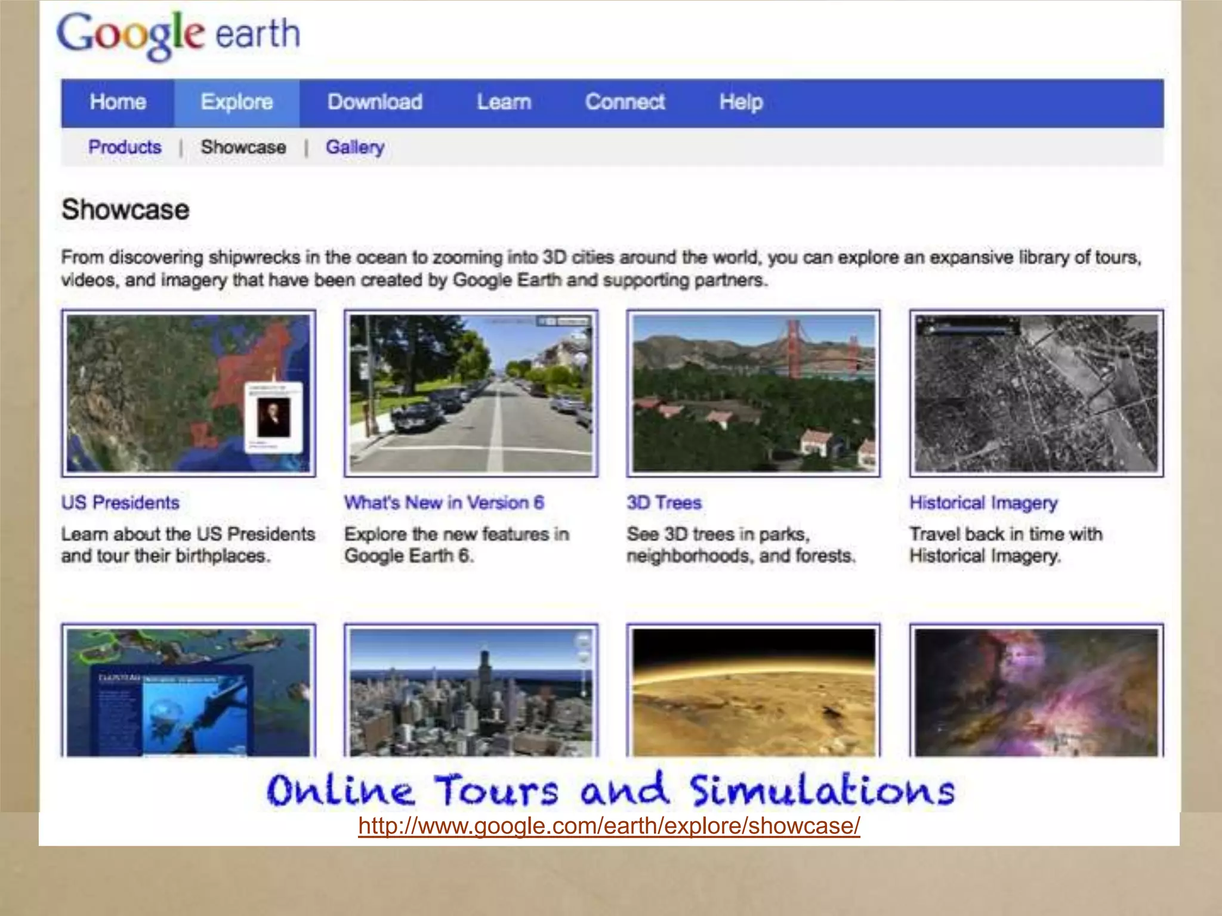
Task: Open the Mars surface thumbnail
Action: [x=754, y=691]
